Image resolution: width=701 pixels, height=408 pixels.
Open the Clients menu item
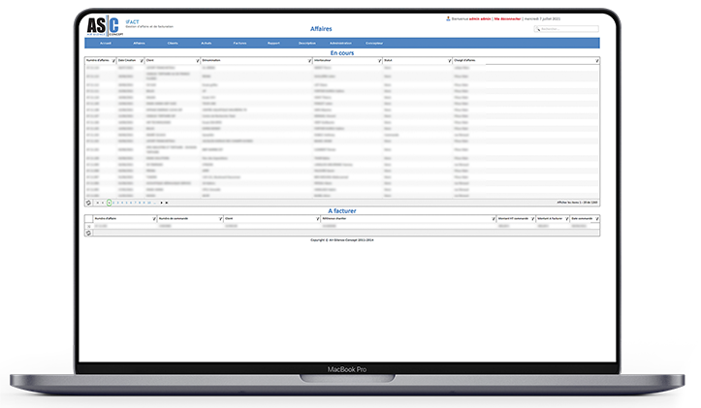point(173,44)
